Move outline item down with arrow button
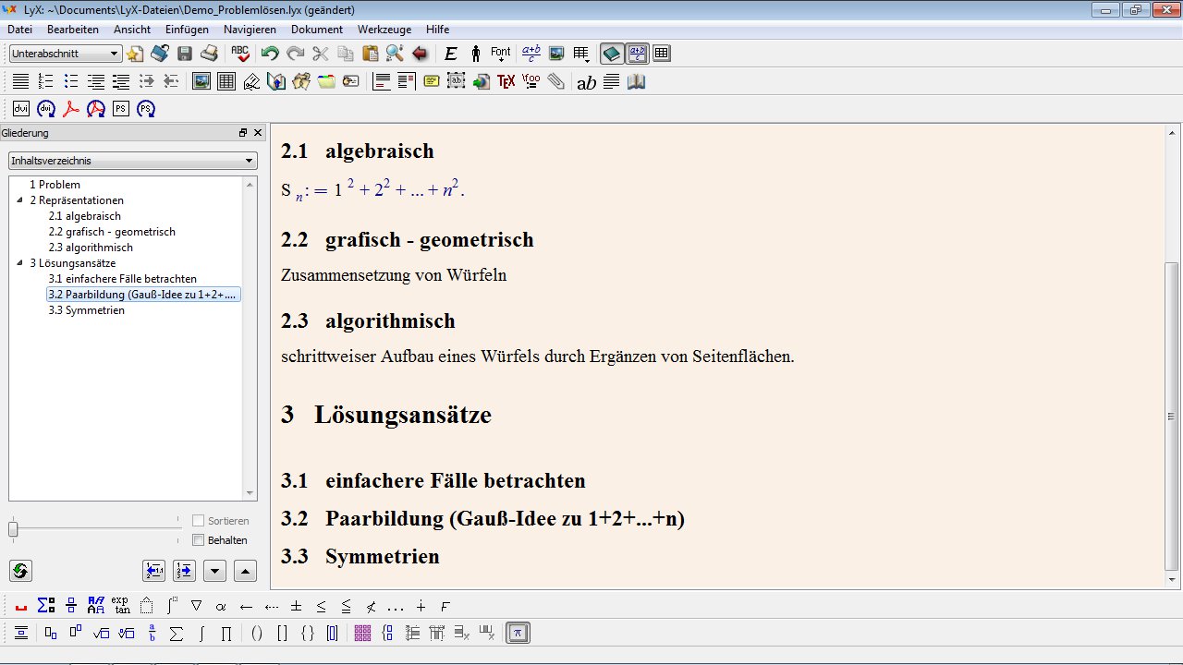The width and height of the screenshot is (1183, 665). coord(214,571)
